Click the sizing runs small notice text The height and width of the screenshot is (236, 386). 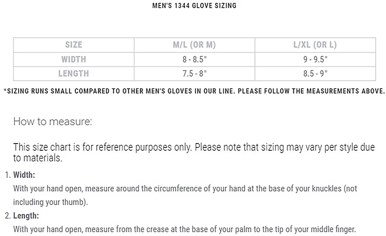coord(194,91)
